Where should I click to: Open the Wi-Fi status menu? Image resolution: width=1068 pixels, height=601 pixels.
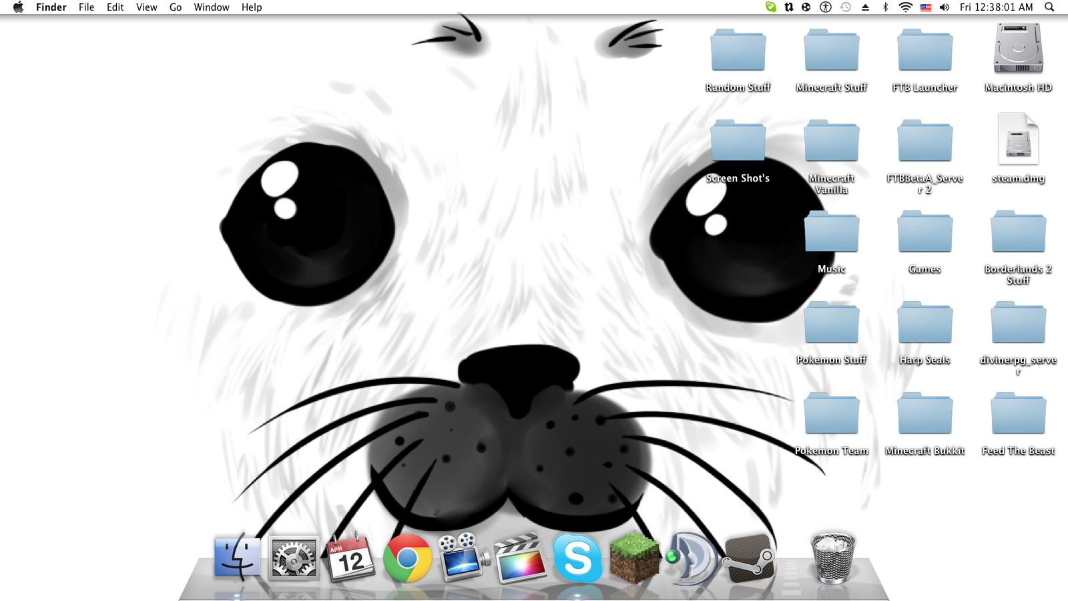[906, 7]
